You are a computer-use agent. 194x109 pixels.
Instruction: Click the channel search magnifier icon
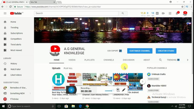[160, 60]
